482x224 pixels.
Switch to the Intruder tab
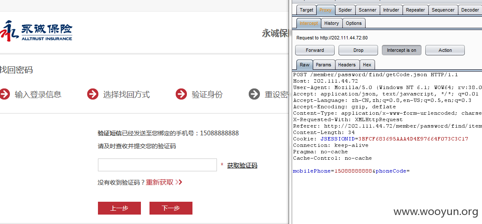pyautogui.click(x=391, y=10)
